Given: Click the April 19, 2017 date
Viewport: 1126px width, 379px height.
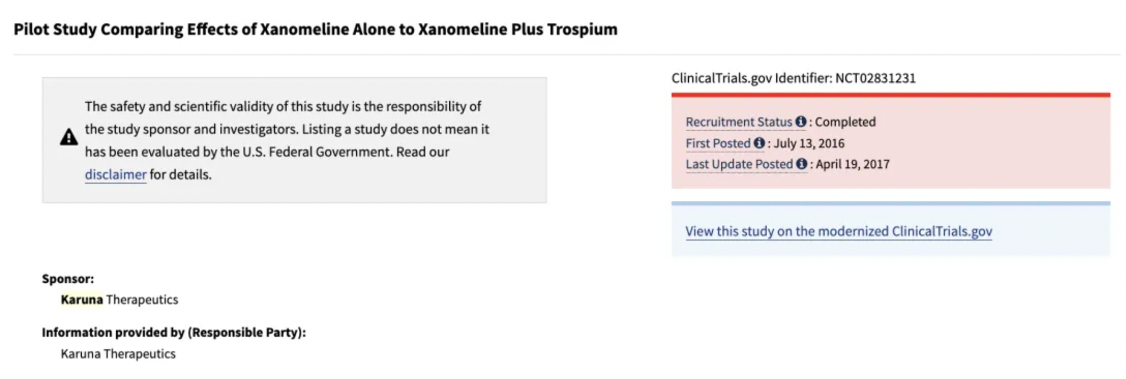Looking at the screenshot, I should point(852,164).
